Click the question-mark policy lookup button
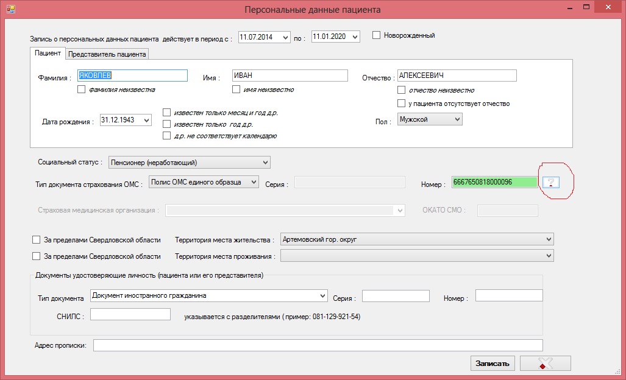The image size is (626, 380). point(551,182)
